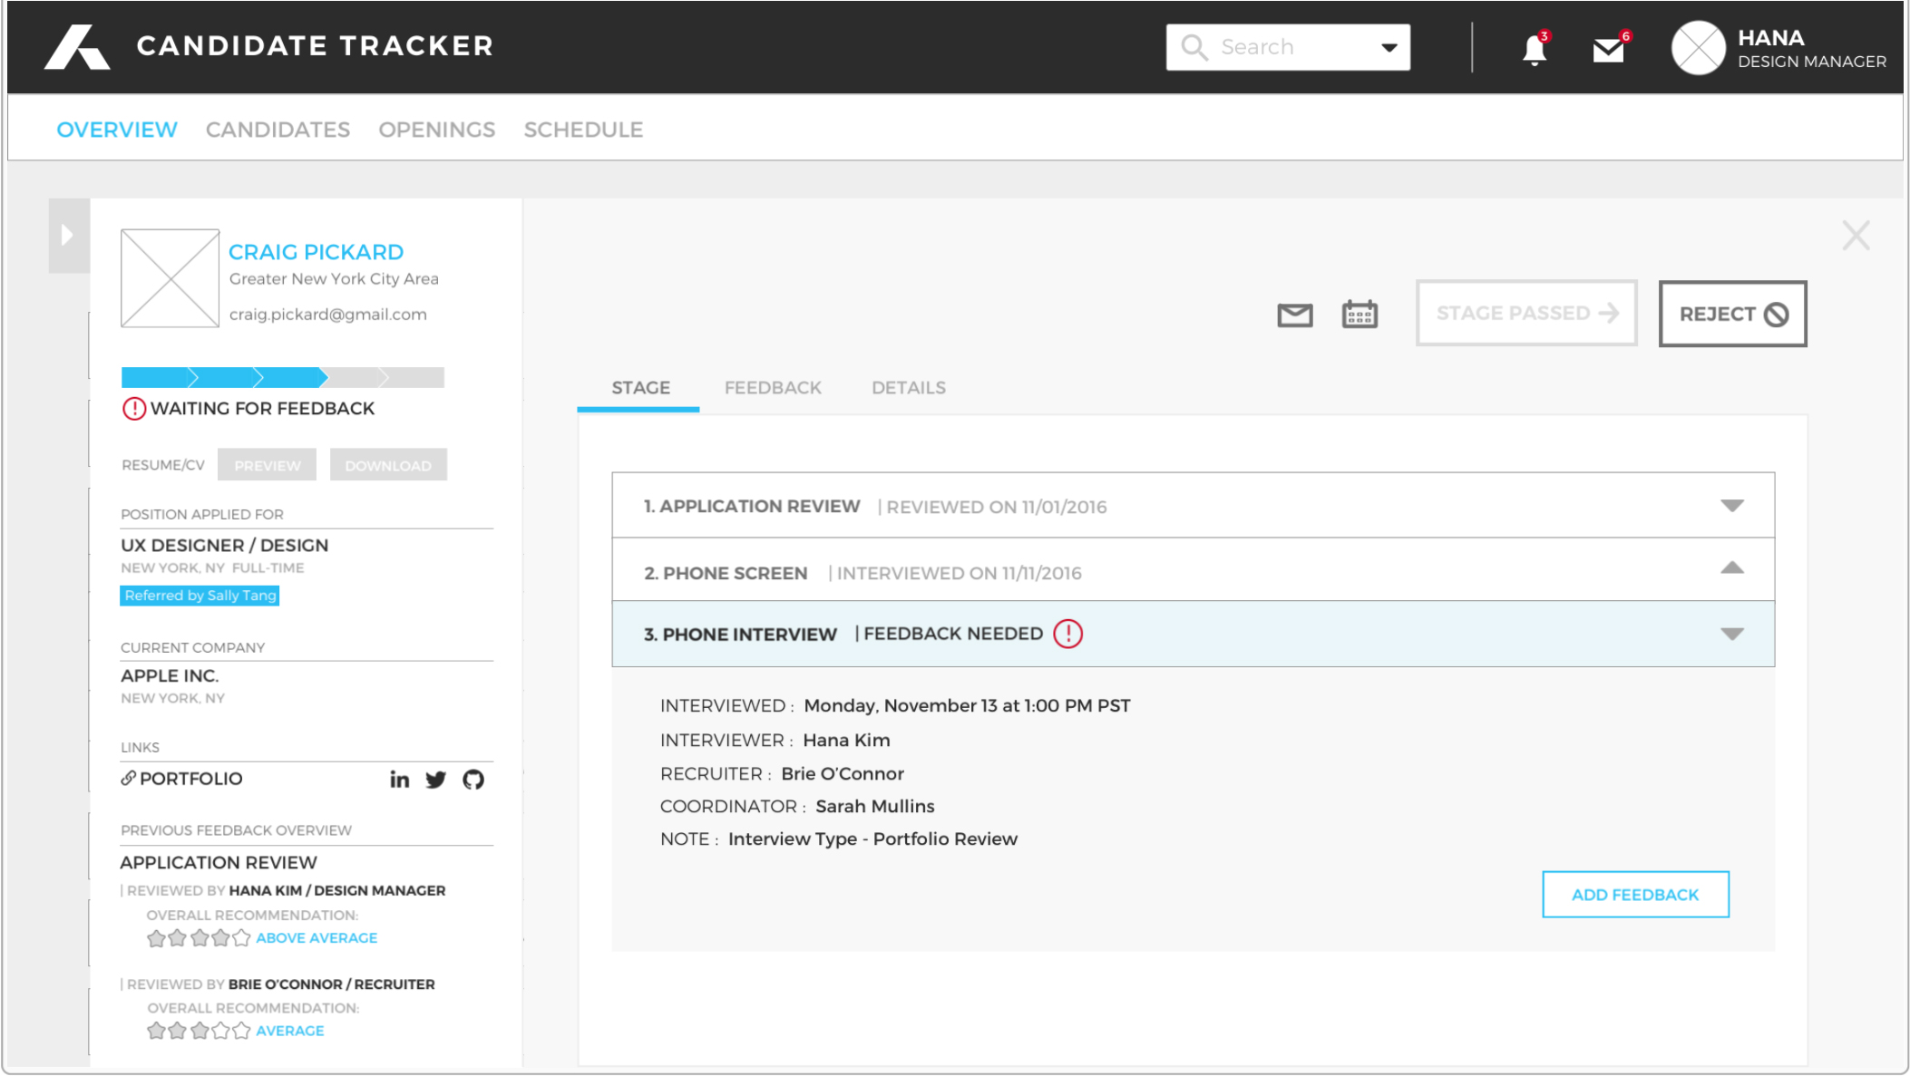
Task: Click the Search input field
Action: tap(1288, 47)
